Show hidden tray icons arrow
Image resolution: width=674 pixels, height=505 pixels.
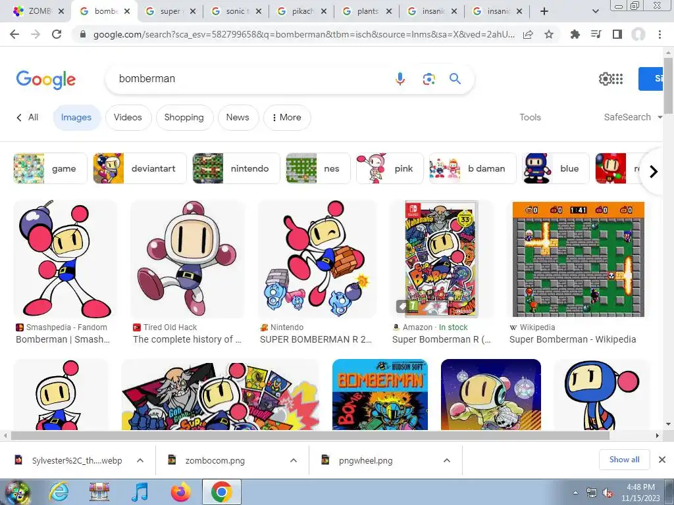click(575, 493)
